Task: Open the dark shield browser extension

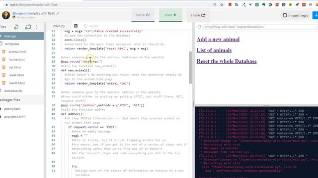Action: [x=284, y=4]
